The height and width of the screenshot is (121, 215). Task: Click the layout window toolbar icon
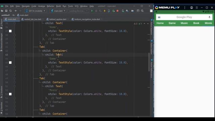click(x=138, y=11)
